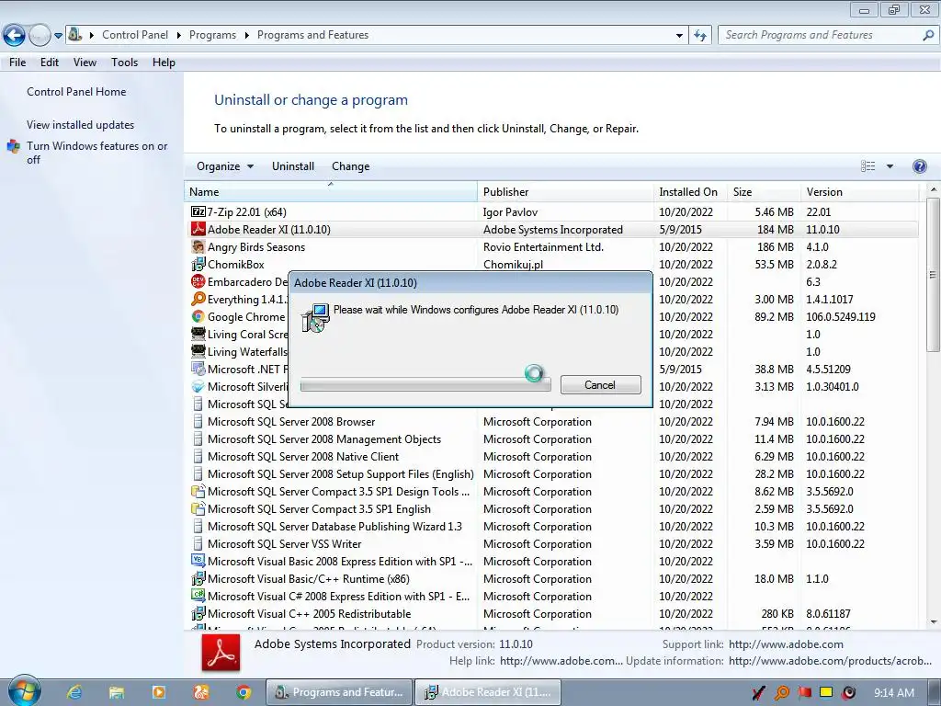Expand the Organize dropdown

pos(225,166)
